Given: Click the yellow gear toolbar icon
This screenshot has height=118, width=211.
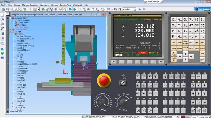Looking at the screenshot, I should 60,9.
